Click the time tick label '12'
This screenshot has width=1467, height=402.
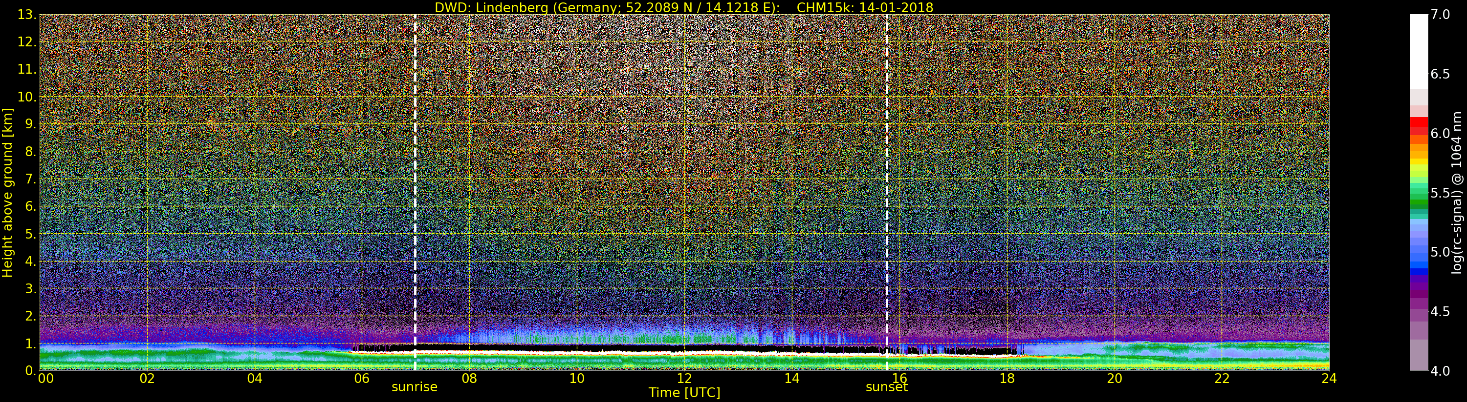(x=684, y=379)
